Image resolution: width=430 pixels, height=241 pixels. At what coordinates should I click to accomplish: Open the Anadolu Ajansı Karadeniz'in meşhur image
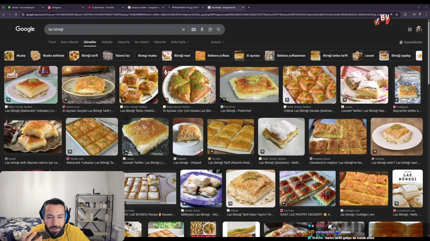point(338,137)
